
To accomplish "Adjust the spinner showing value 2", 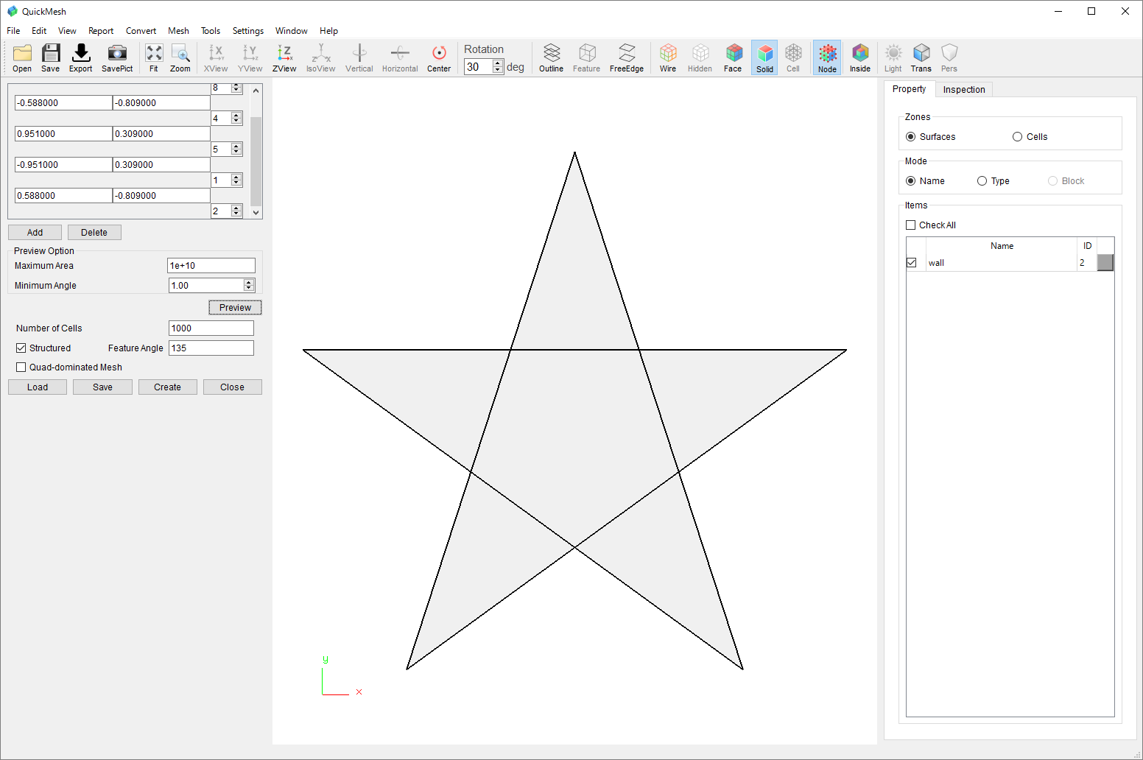I will point(236,211).
